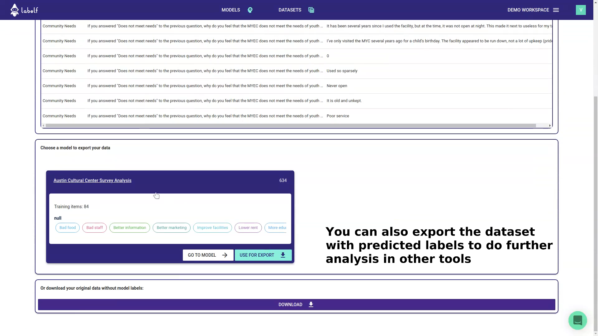Screen dimensions: 598x336
Task: Click right arrow of horizontal table scrollbar
Action: [550, 126]
